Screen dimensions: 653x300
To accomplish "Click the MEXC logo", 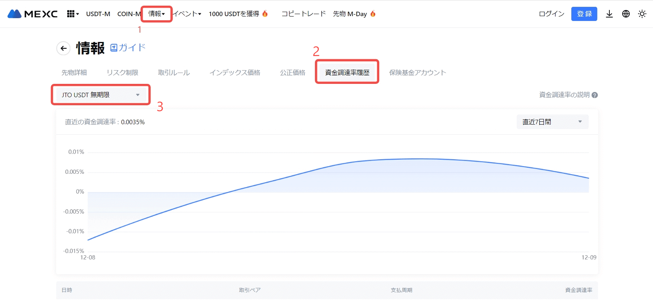I will pos(32,14).
